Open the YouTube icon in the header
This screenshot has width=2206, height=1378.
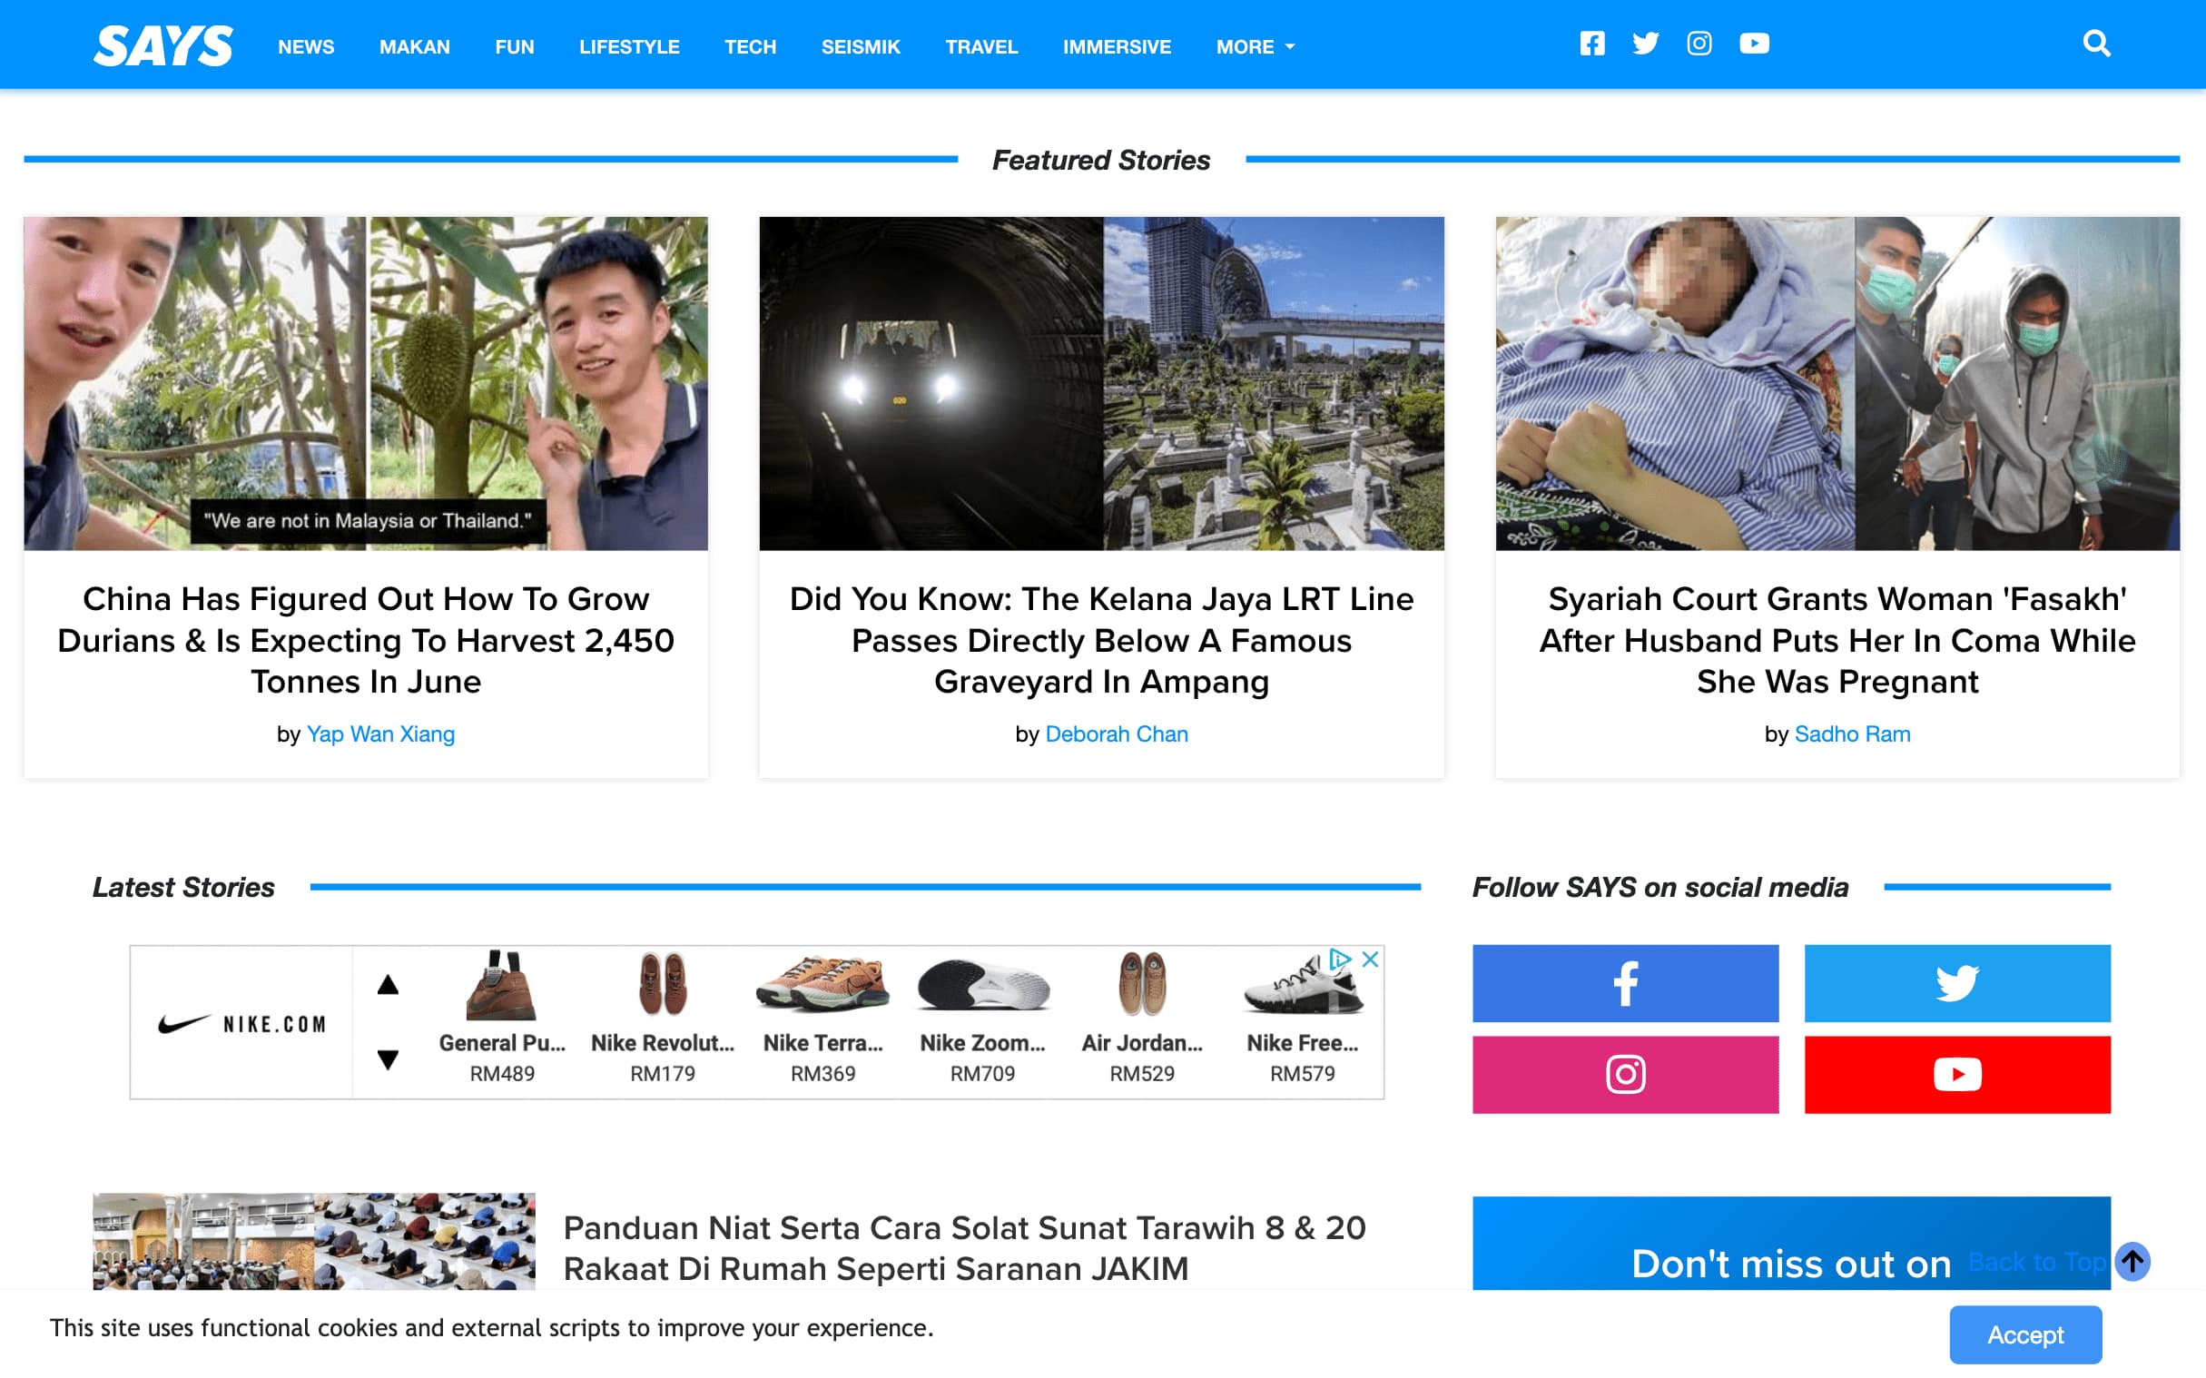click(x=1754, y=44)
